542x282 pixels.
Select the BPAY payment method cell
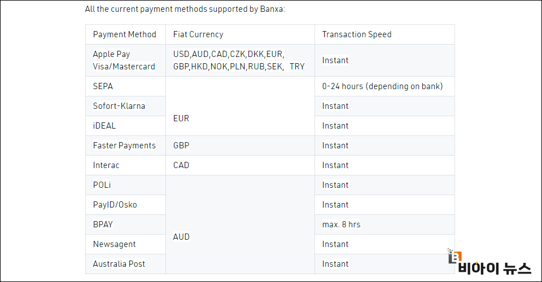coord(125,224)
